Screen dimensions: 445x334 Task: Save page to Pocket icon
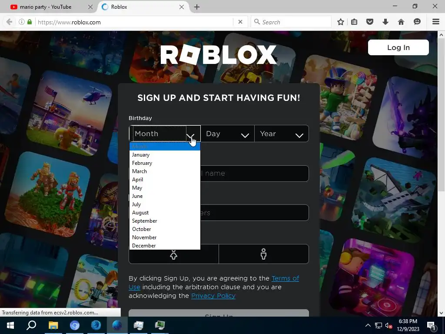point(369,22)
